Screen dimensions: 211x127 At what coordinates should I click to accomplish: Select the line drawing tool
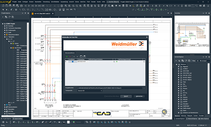[x=20, y=10]
